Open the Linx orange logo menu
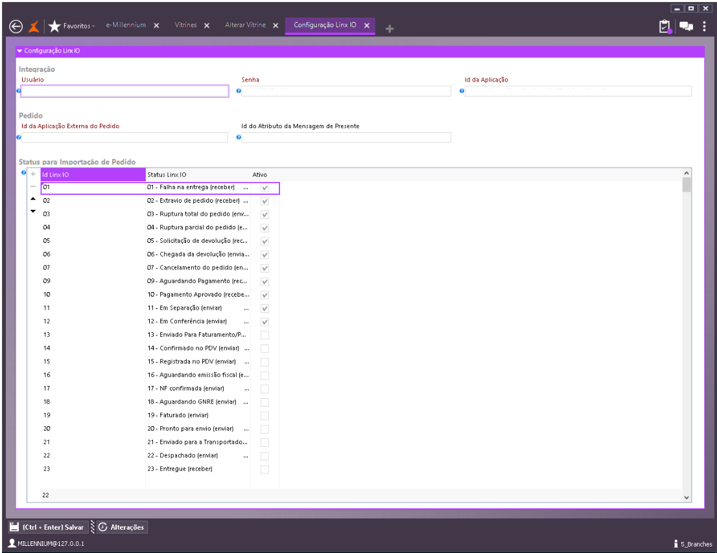Viewport: 717px width, 553px height. pos(34,27)
